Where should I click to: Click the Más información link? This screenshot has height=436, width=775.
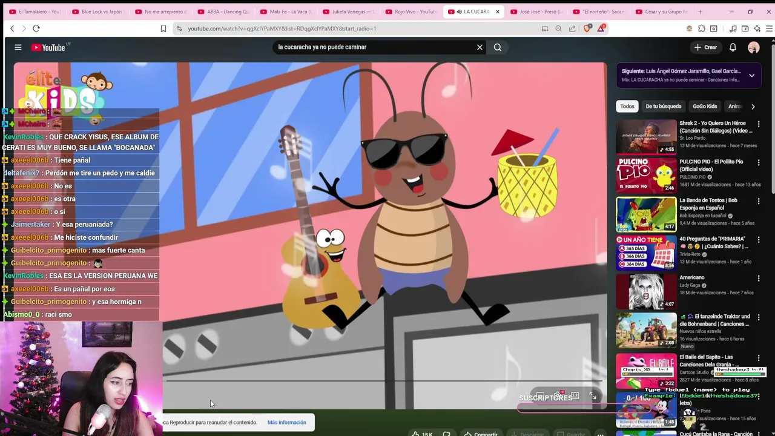point(286,422)
